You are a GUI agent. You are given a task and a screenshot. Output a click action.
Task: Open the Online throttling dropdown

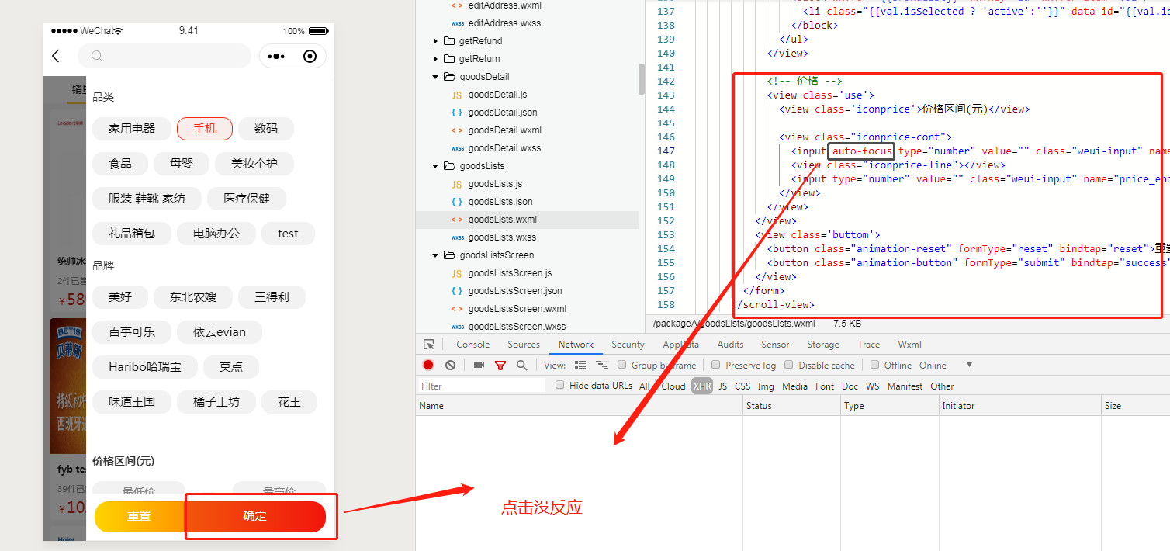tap(968, 366)
